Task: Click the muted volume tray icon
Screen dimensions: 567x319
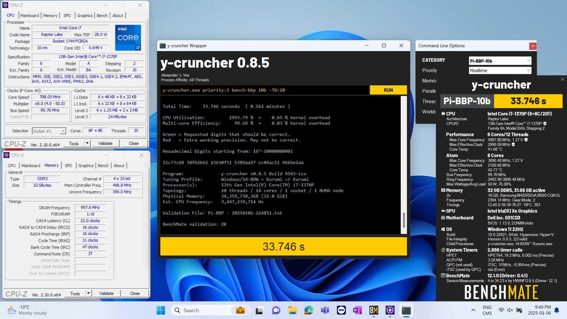Action: coord(510,310)
